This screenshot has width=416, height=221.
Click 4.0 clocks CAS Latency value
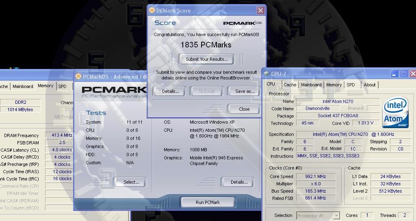(59, 150)
